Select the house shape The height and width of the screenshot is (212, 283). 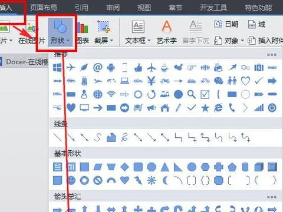click(x=164, y=108)
